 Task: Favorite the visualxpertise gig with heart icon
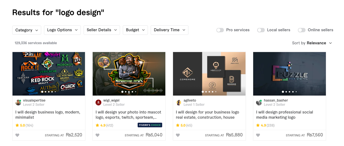[17, 135]
